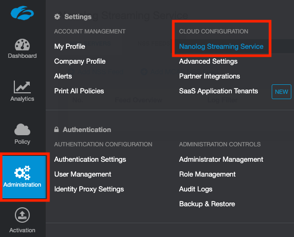
Task: Open Partner Integrations
Action: tap(209, 76)
